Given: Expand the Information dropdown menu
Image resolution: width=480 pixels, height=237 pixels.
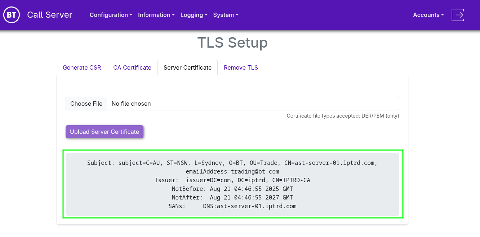Looking at the screenshot, I should [156, 15].
